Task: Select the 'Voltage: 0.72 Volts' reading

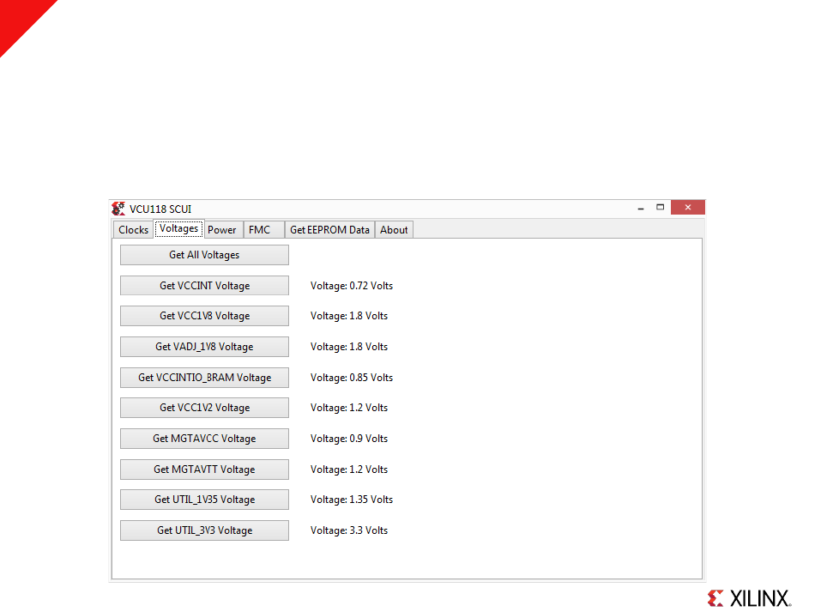Action: (x=352, y=286)
